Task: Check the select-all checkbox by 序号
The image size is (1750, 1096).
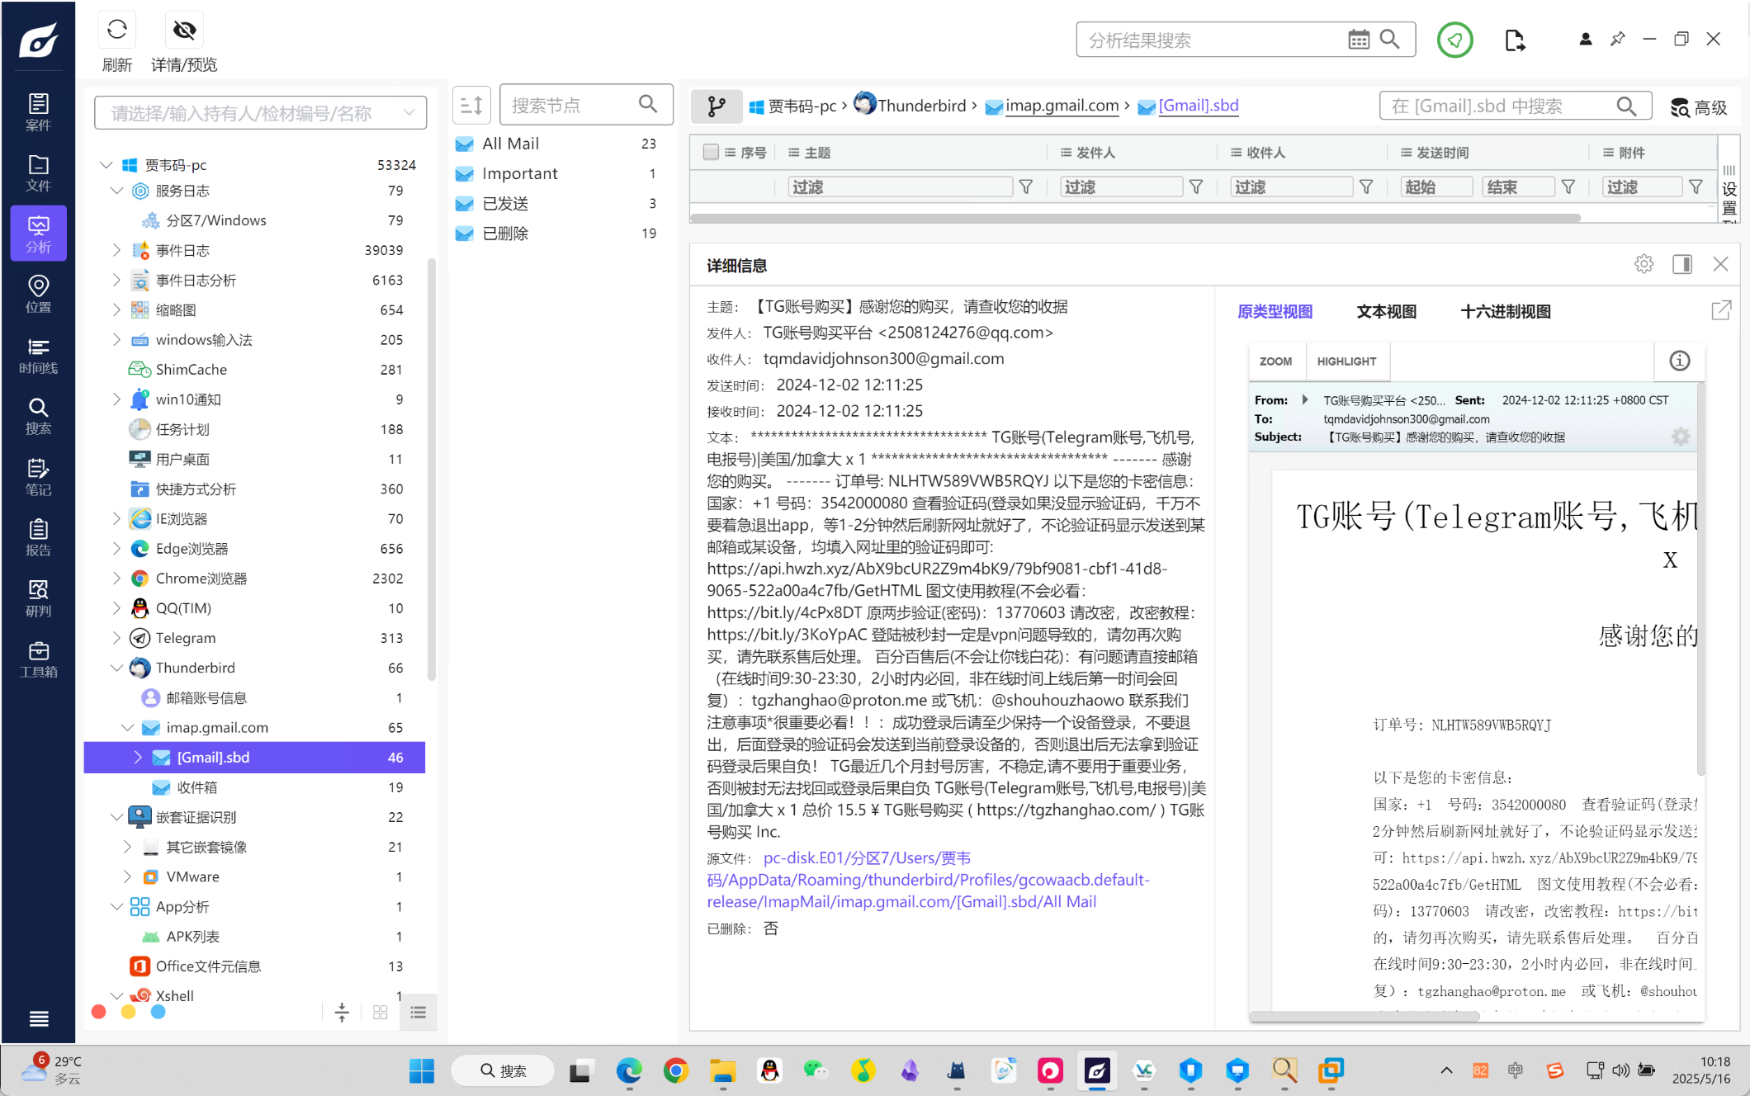Action: pos(710,153)
